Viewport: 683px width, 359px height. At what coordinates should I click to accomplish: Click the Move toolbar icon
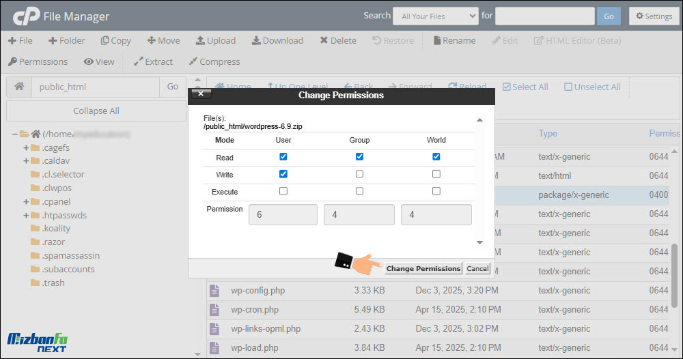tap(151, 41)
